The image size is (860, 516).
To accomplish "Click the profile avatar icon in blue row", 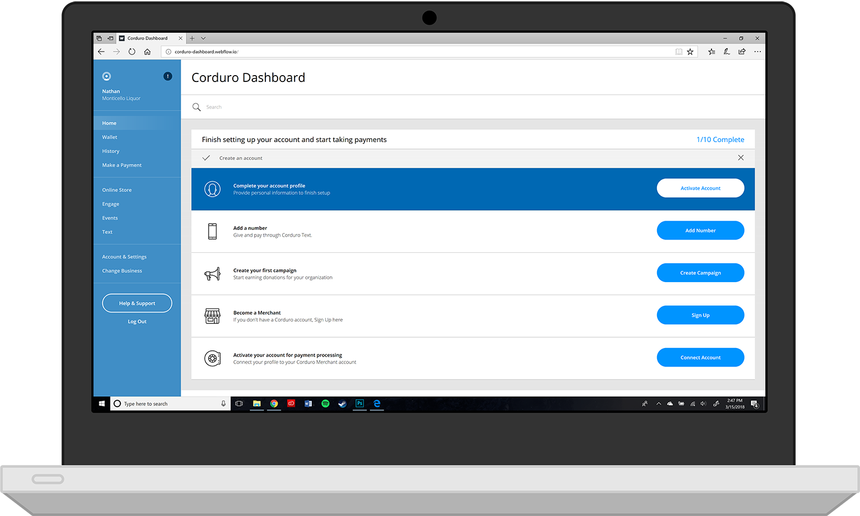I will click(212, 189).
